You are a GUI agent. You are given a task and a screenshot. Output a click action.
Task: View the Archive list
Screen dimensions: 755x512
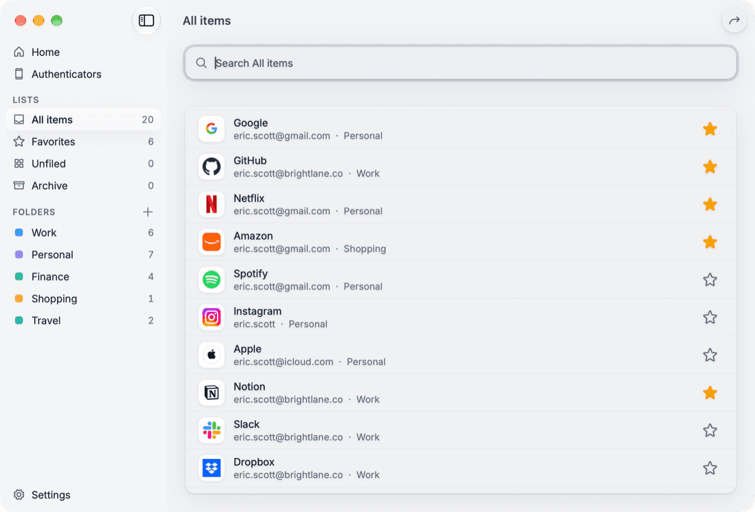coord(83,186)
